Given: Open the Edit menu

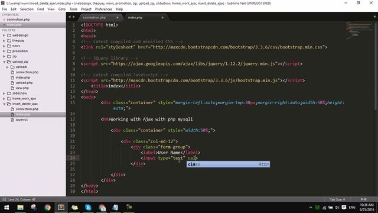Looking at the screenshot, I should (14, 9).
